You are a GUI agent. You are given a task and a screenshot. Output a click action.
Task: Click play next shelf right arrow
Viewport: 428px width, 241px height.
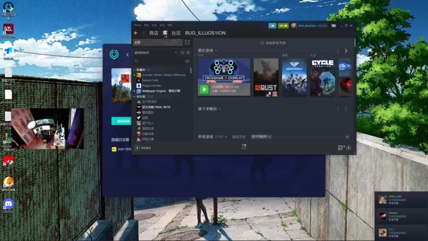coord(346,109)
